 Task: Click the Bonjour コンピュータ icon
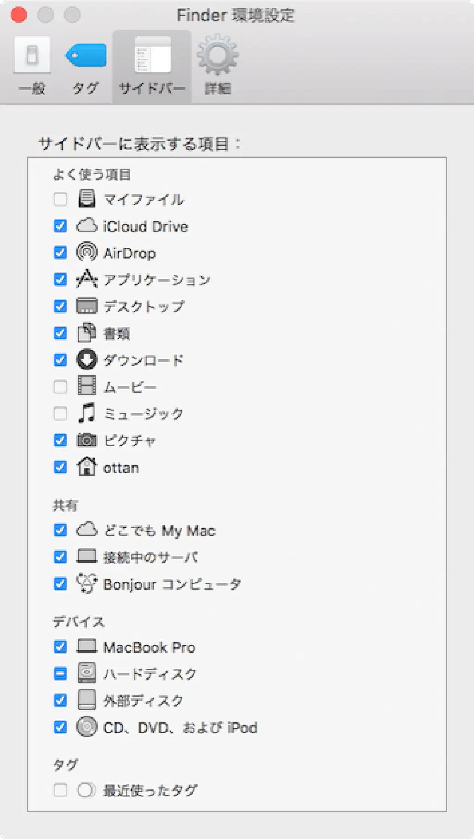(87, 584)
